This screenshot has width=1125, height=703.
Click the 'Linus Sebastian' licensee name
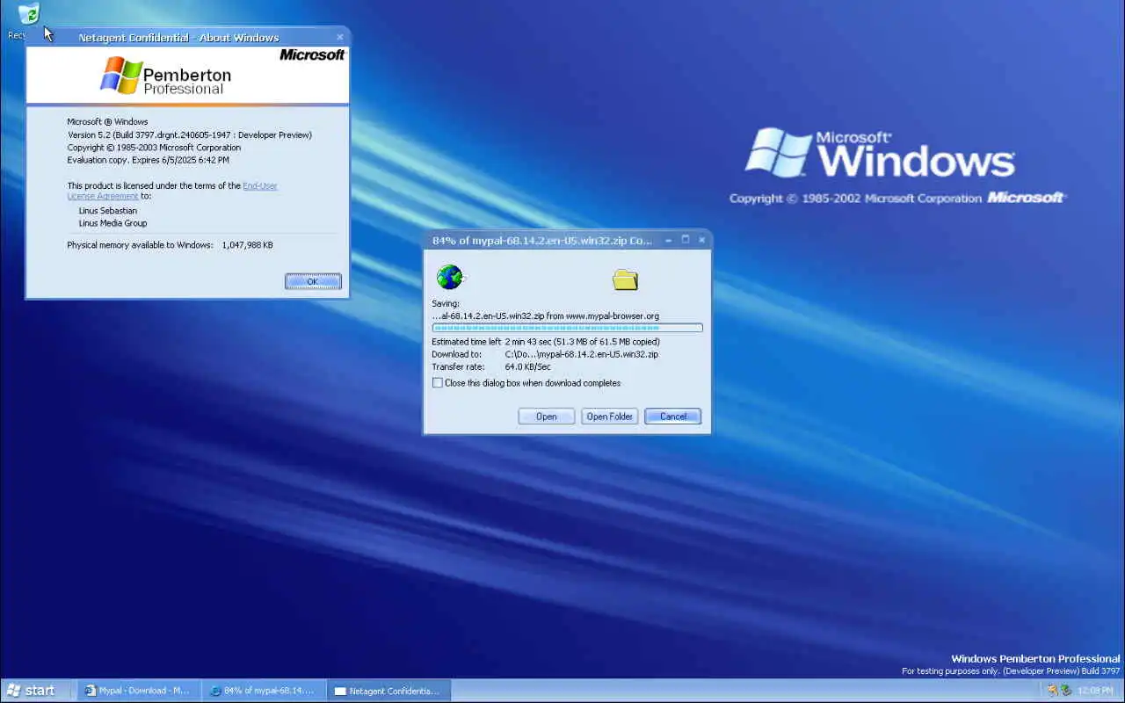108,211
